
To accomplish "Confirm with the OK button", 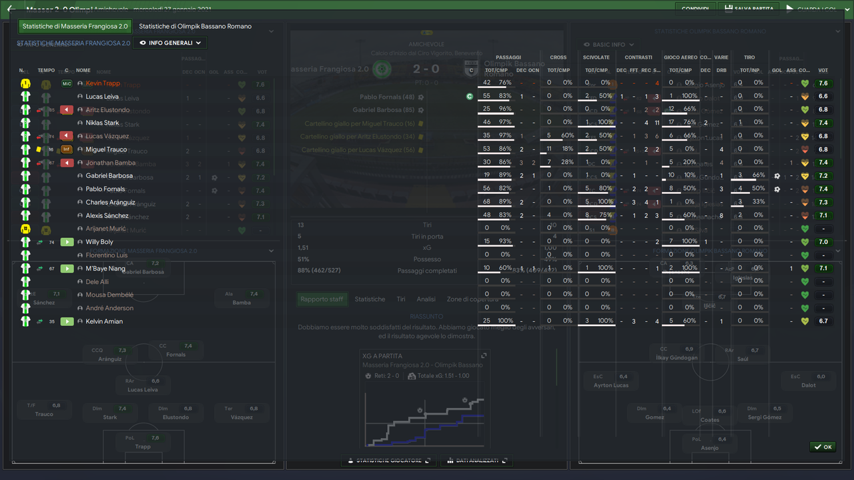I will (823, 447).
